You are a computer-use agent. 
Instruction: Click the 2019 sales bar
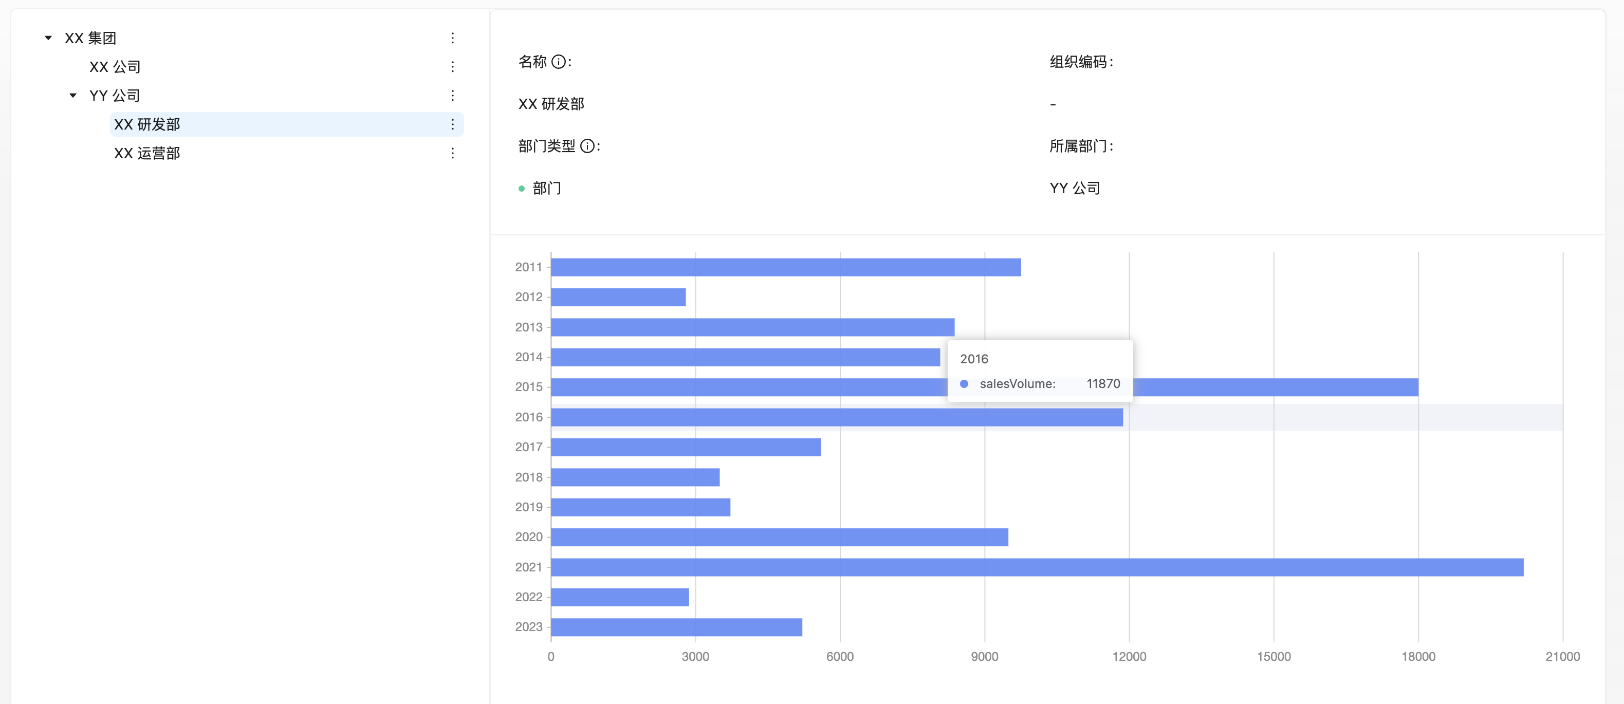pos(640,507)
